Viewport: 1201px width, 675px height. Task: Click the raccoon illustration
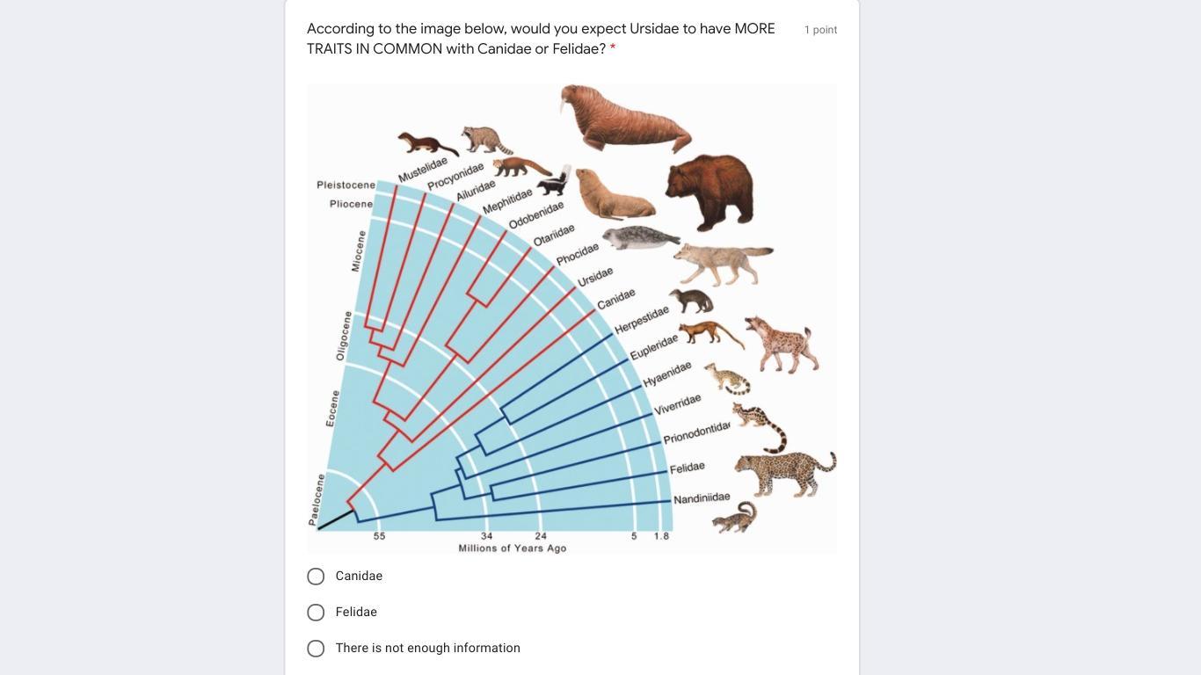[x=485, y=138]
